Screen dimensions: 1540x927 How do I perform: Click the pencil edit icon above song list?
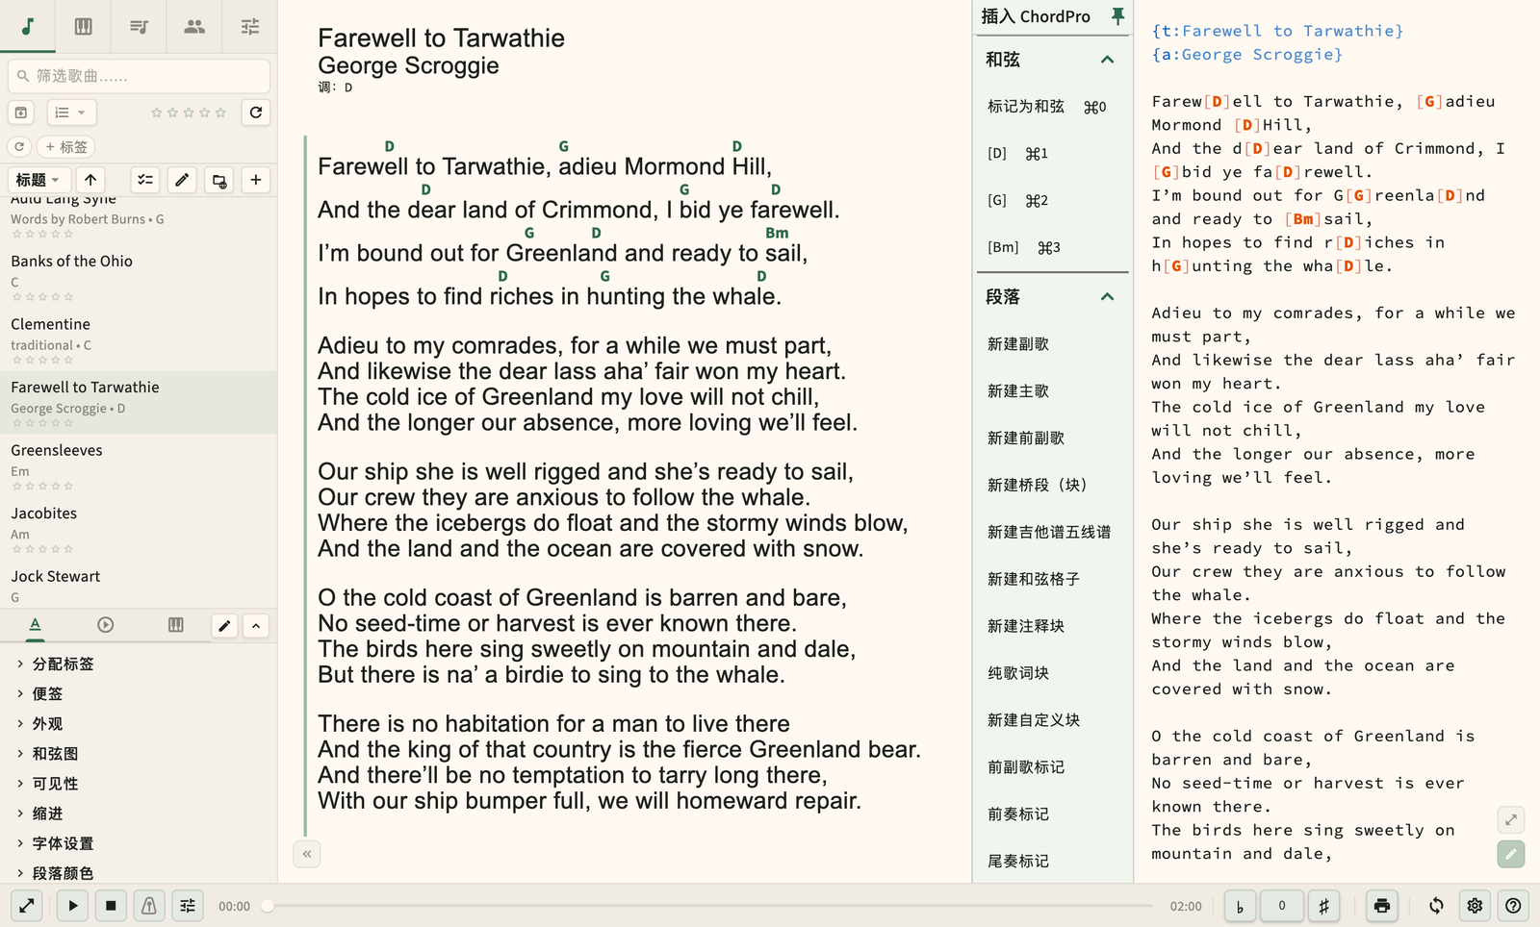[x=182, y=180]
